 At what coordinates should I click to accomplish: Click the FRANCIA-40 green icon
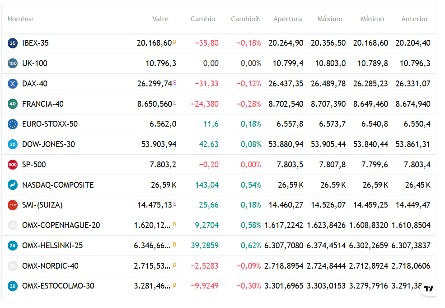pyautogui.click(x=13, y=104)
